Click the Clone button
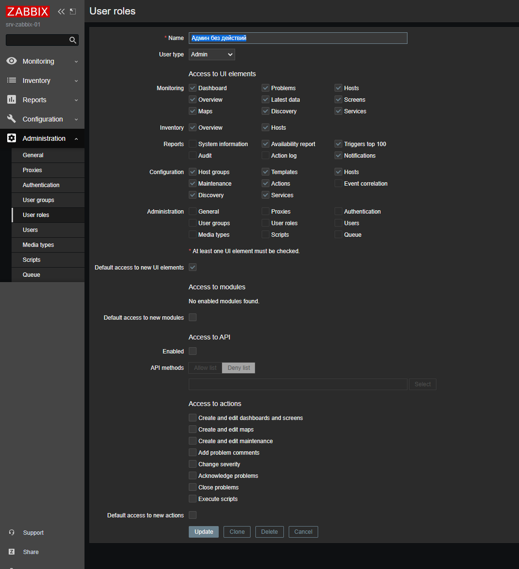The image size is (519, 569). point(237,532)
